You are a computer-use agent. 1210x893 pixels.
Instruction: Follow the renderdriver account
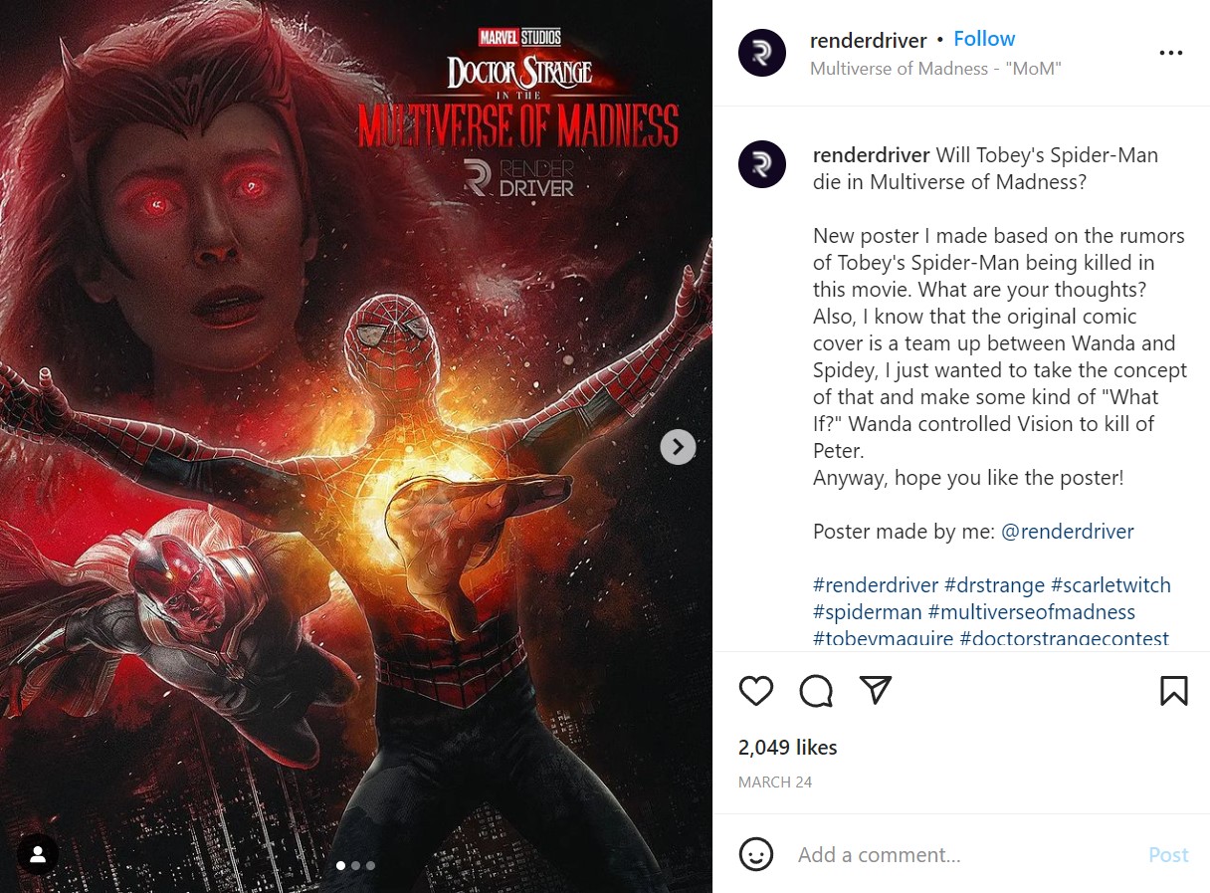click(x=984, y=39)
